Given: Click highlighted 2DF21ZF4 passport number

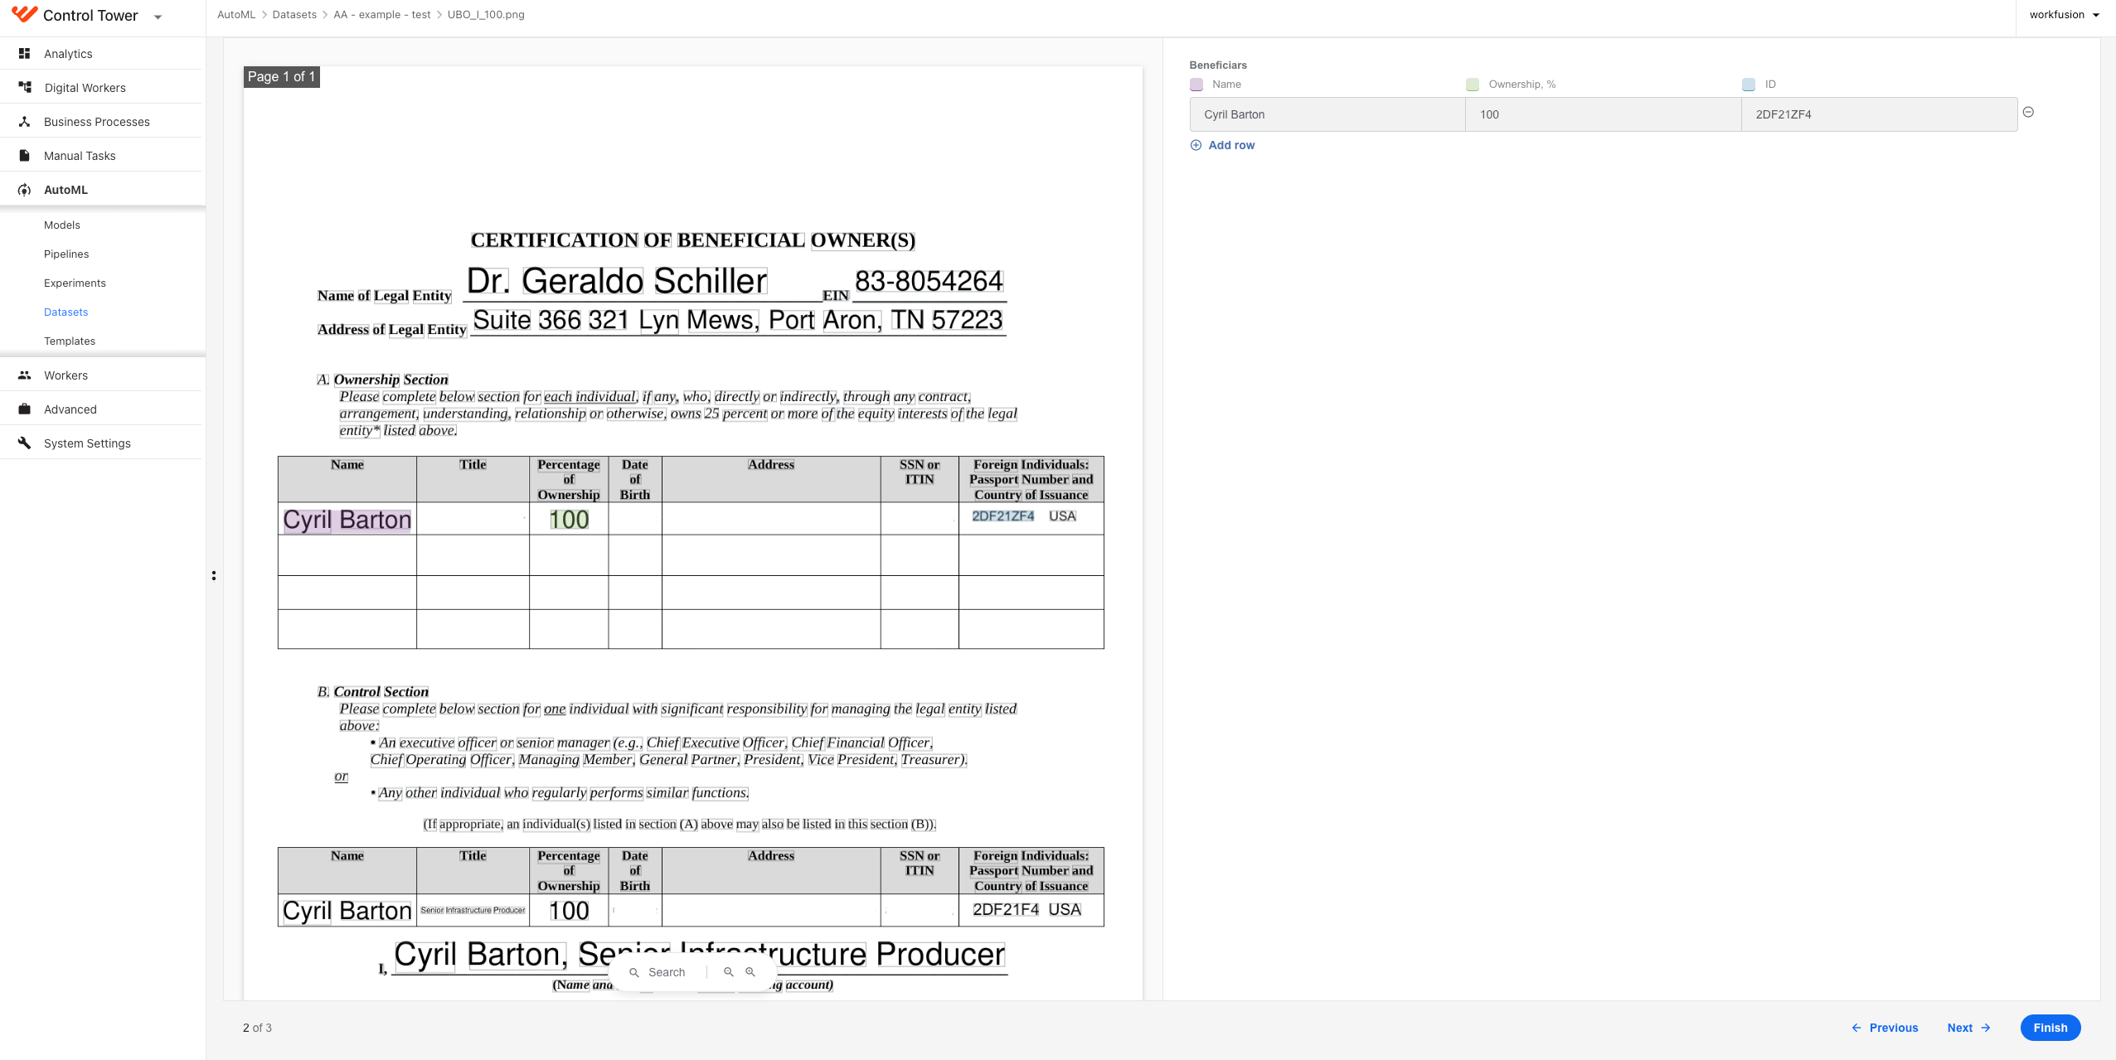Looking at the screenshot, I should pyautogui.click(x=1002, y=515).
